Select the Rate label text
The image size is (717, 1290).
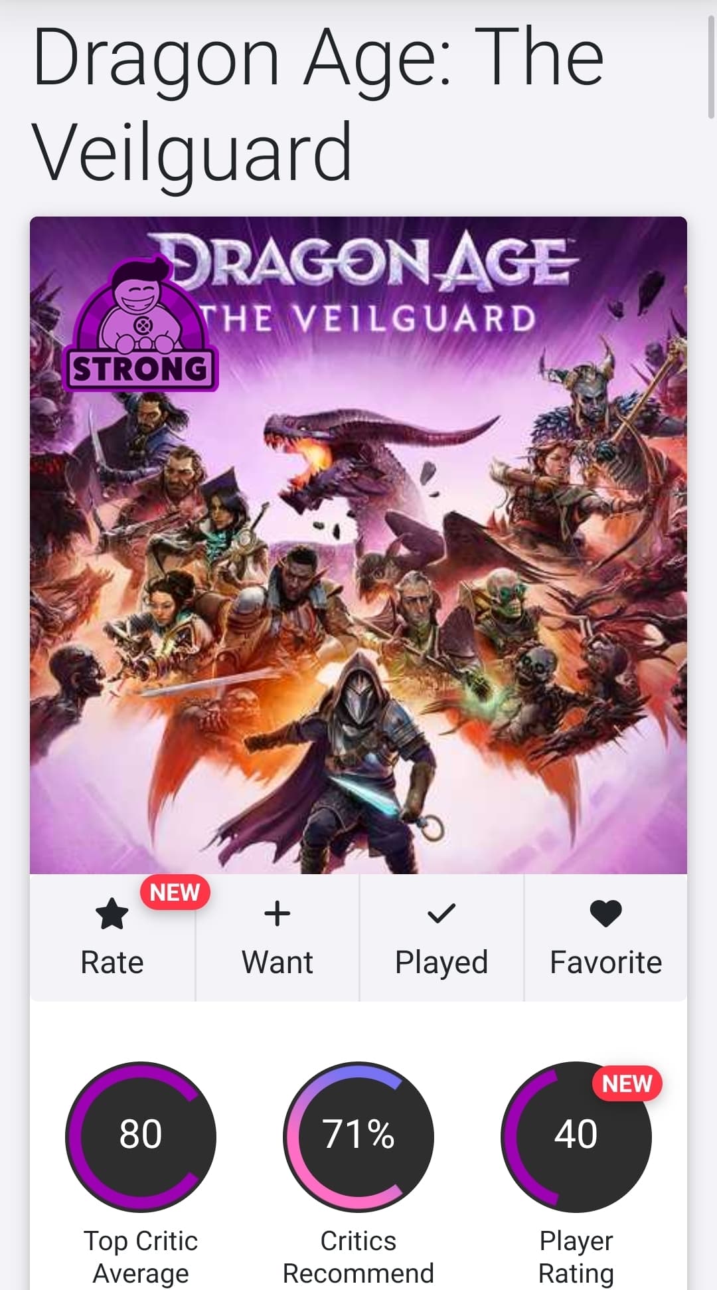[112, 963]
